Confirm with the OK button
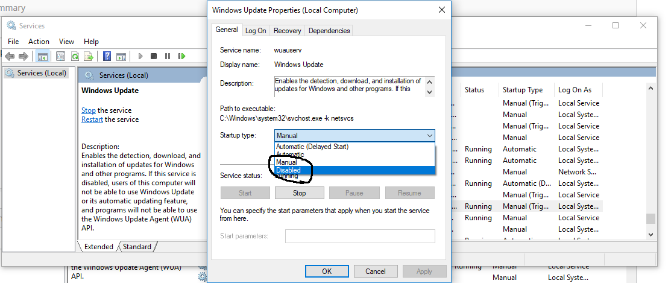 tap(327, 271)
